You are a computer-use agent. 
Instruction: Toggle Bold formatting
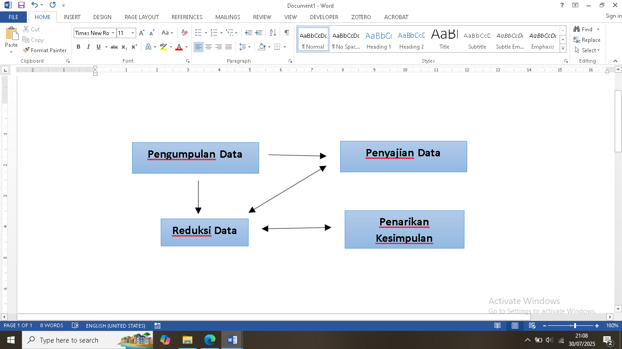click(78, 47)
